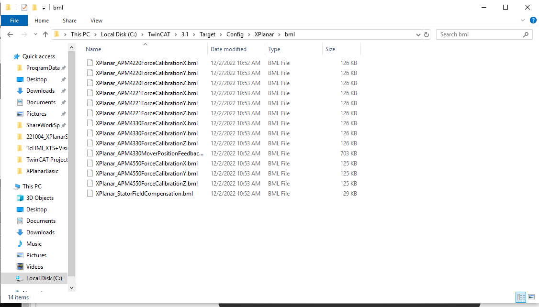
Task: Select XPlanar_APM4330ForceCalibrationY.bml file
Action: [146, 133]
